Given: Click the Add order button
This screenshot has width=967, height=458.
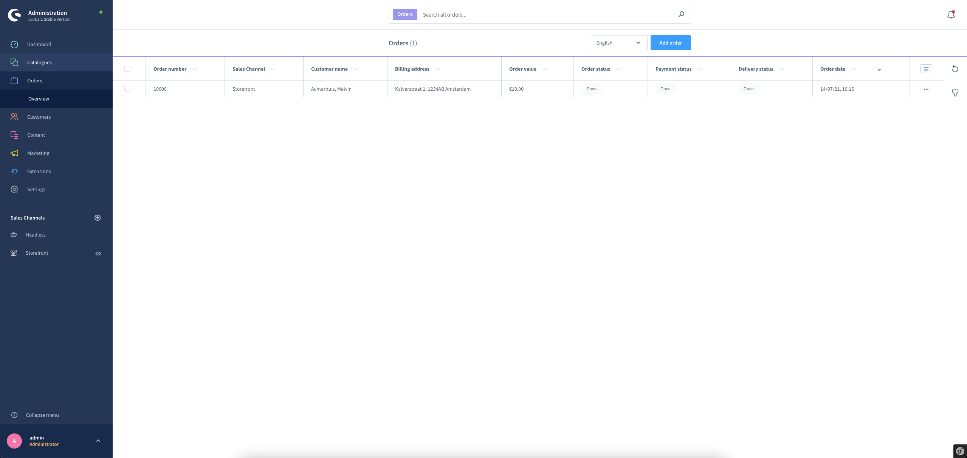Looking at the screenshot, I should [670, 43].
